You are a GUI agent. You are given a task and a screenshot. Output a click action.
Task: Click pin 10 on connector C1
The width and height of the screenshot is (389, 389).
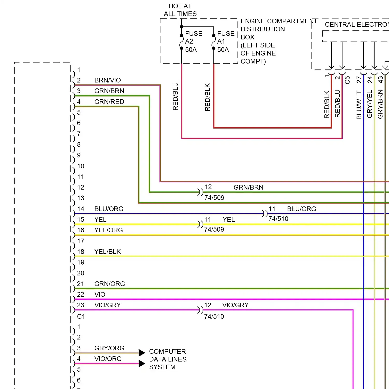point(81,166)
